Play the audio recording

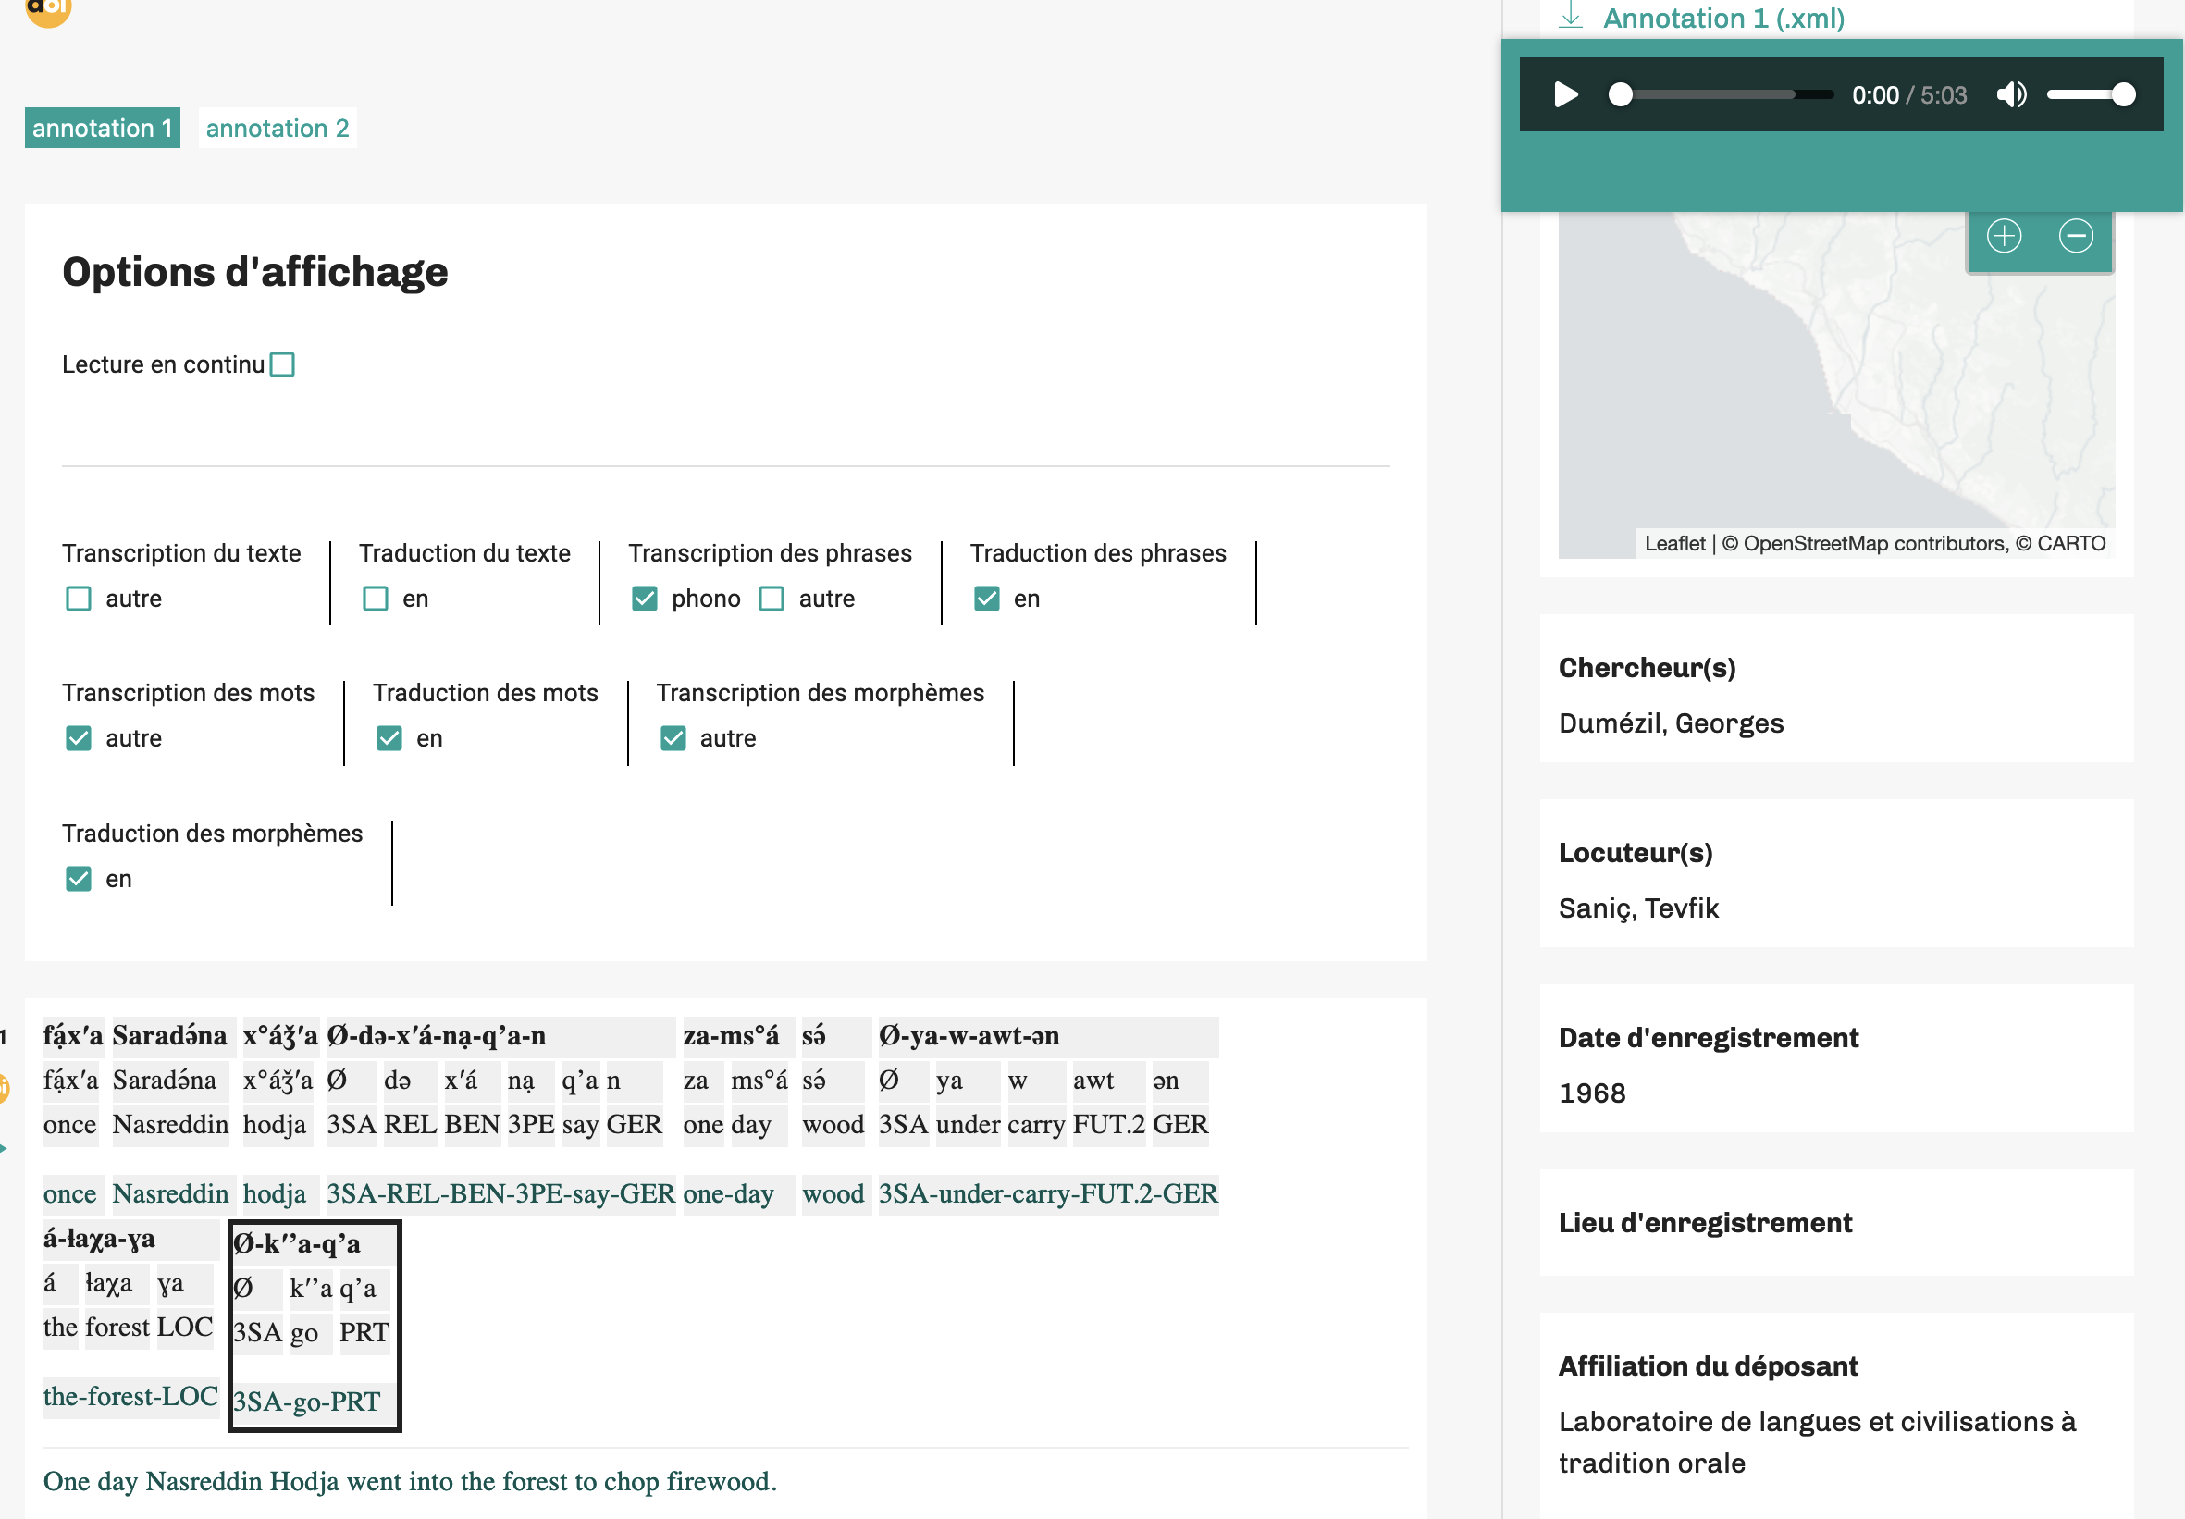(x=1565, y=95)
